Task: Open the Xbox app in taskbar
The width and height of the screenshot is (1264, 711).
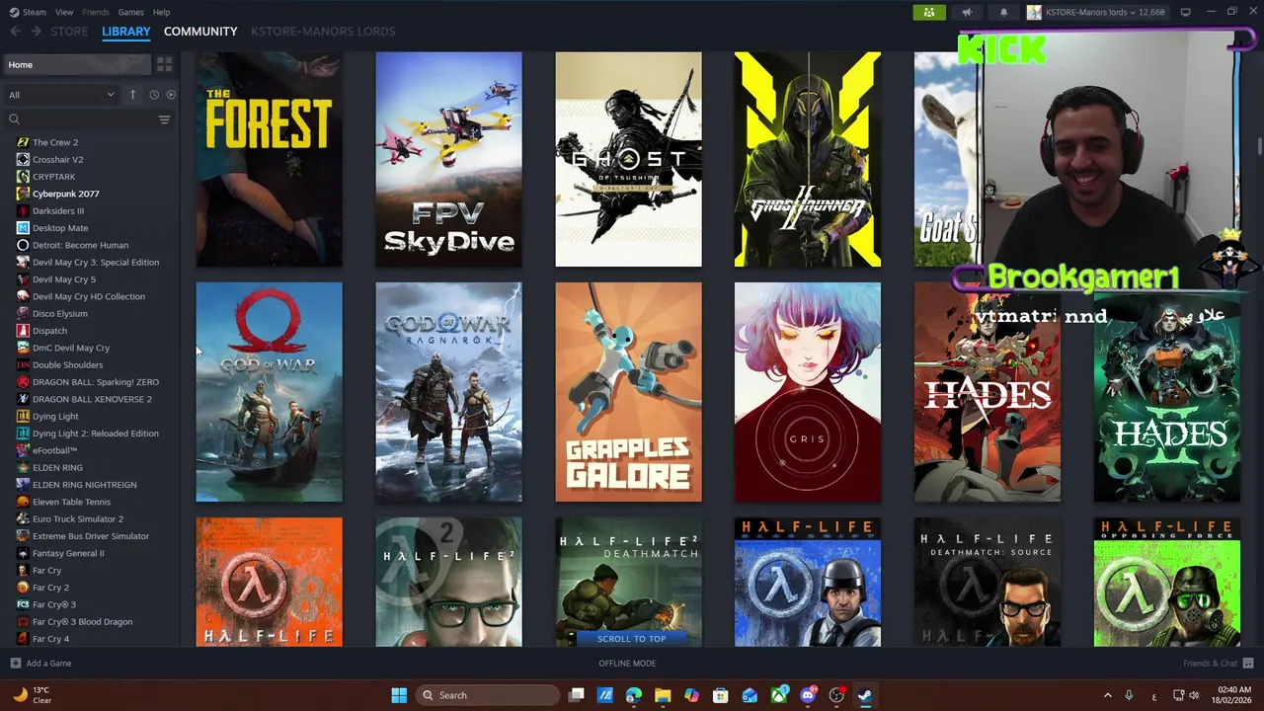Action: [779, 695]
